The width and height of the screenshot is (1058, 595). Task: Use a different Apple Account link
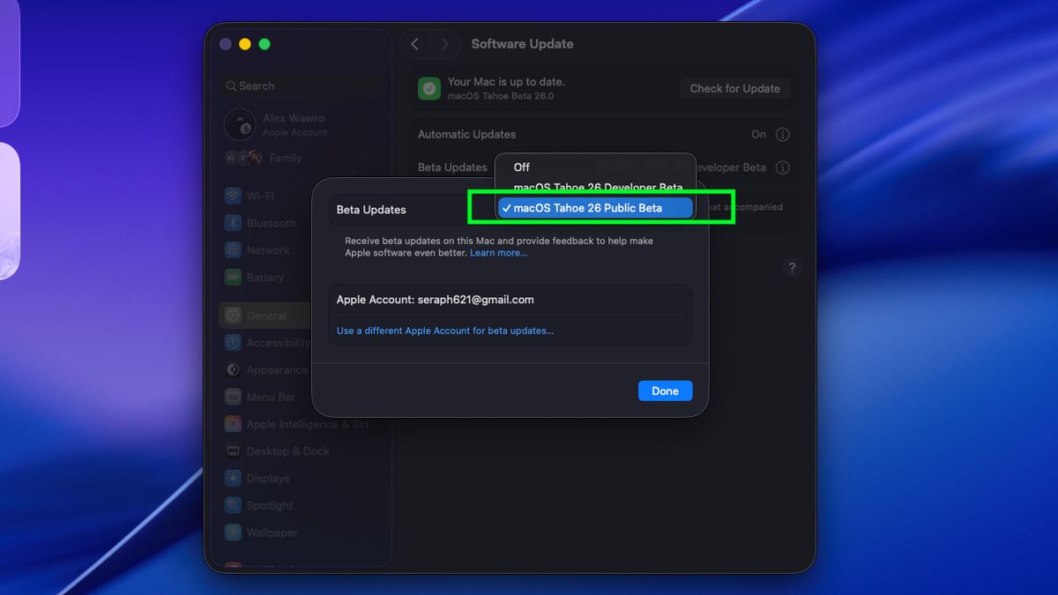[x=444, y=331]
